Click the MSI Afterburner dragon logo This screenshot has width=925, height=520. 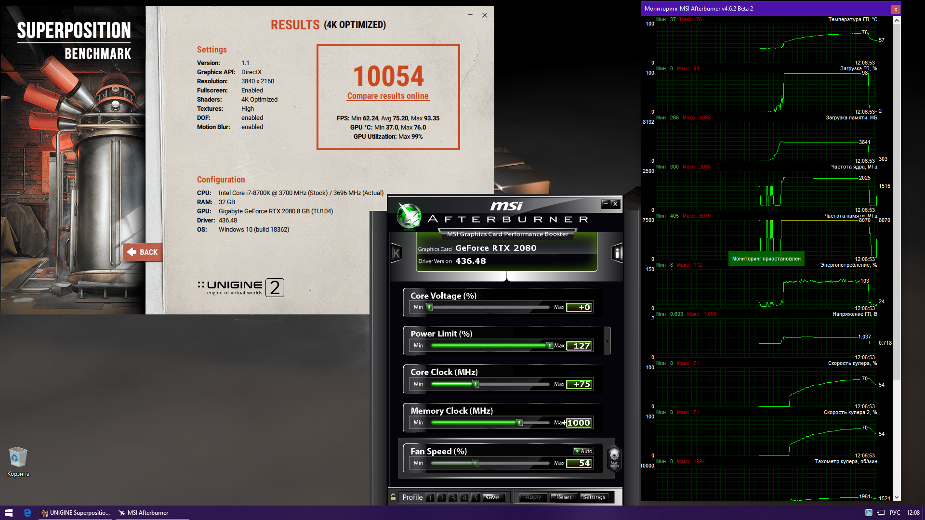[409, 216]
